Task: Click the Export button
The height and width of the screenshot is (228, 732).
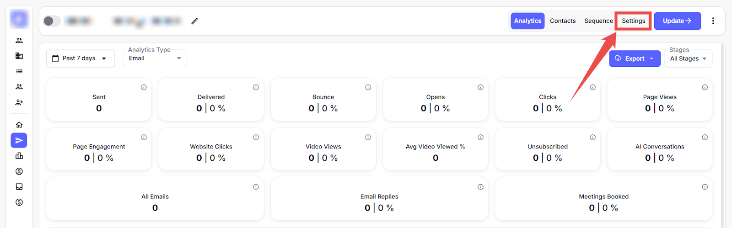Action: 634,58
